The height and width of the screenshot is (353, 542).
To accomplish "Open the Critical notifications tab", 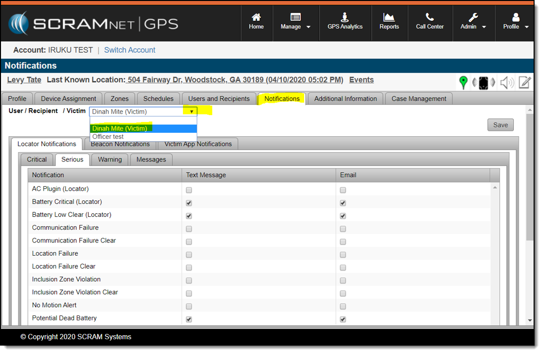I will click(x=37, y=159).
